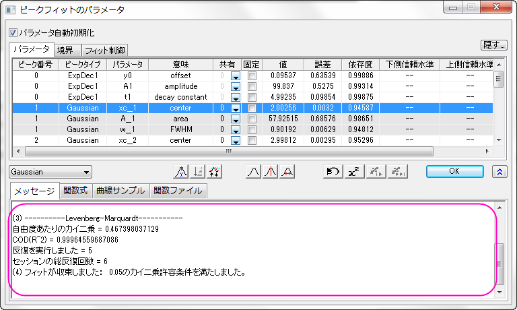Tick the 固定 checkbox for A_1 row

click(x=252, y=119)
